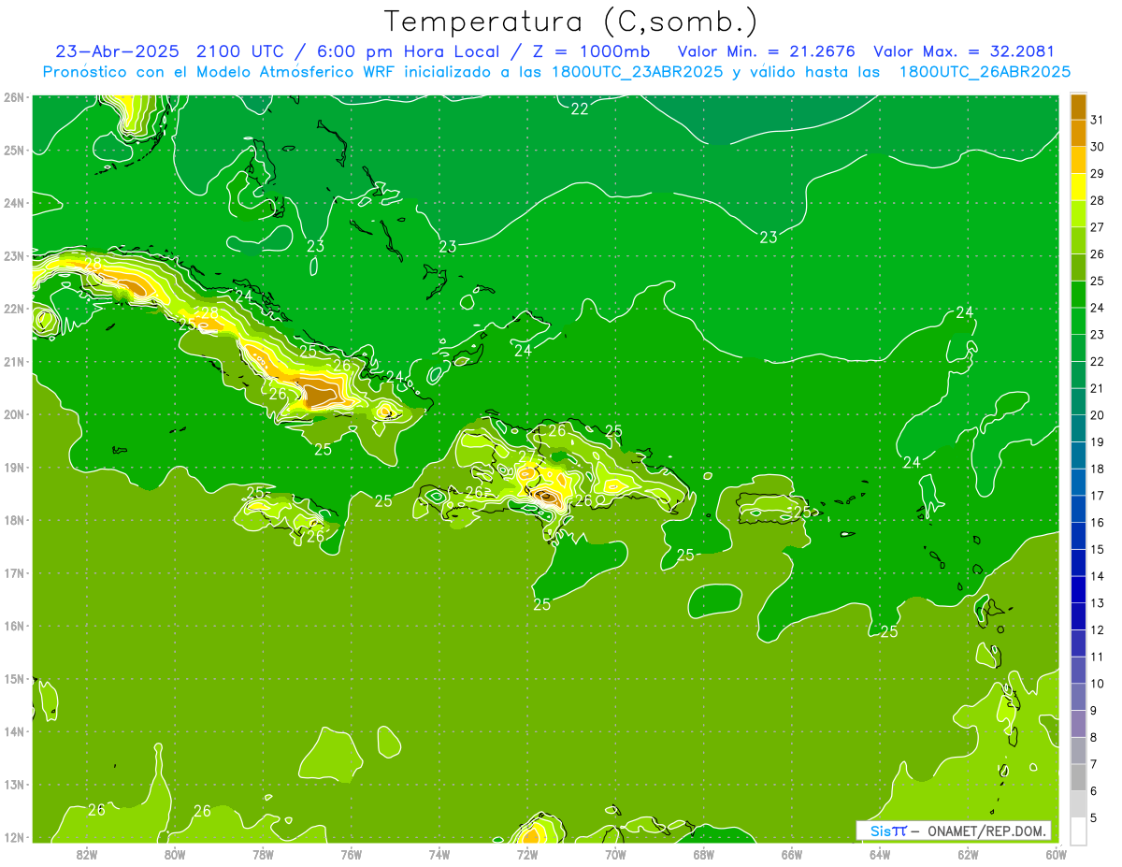Click the longitude axis label "72W"
This screenshot has height=867, width=1122.
526,854
